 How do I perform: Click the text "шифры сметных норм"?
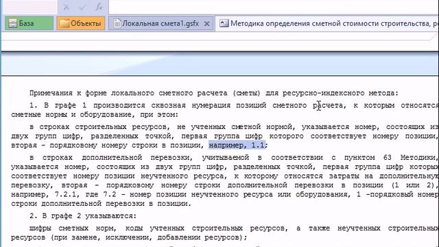pyautogui.click(x=73, y=228)
